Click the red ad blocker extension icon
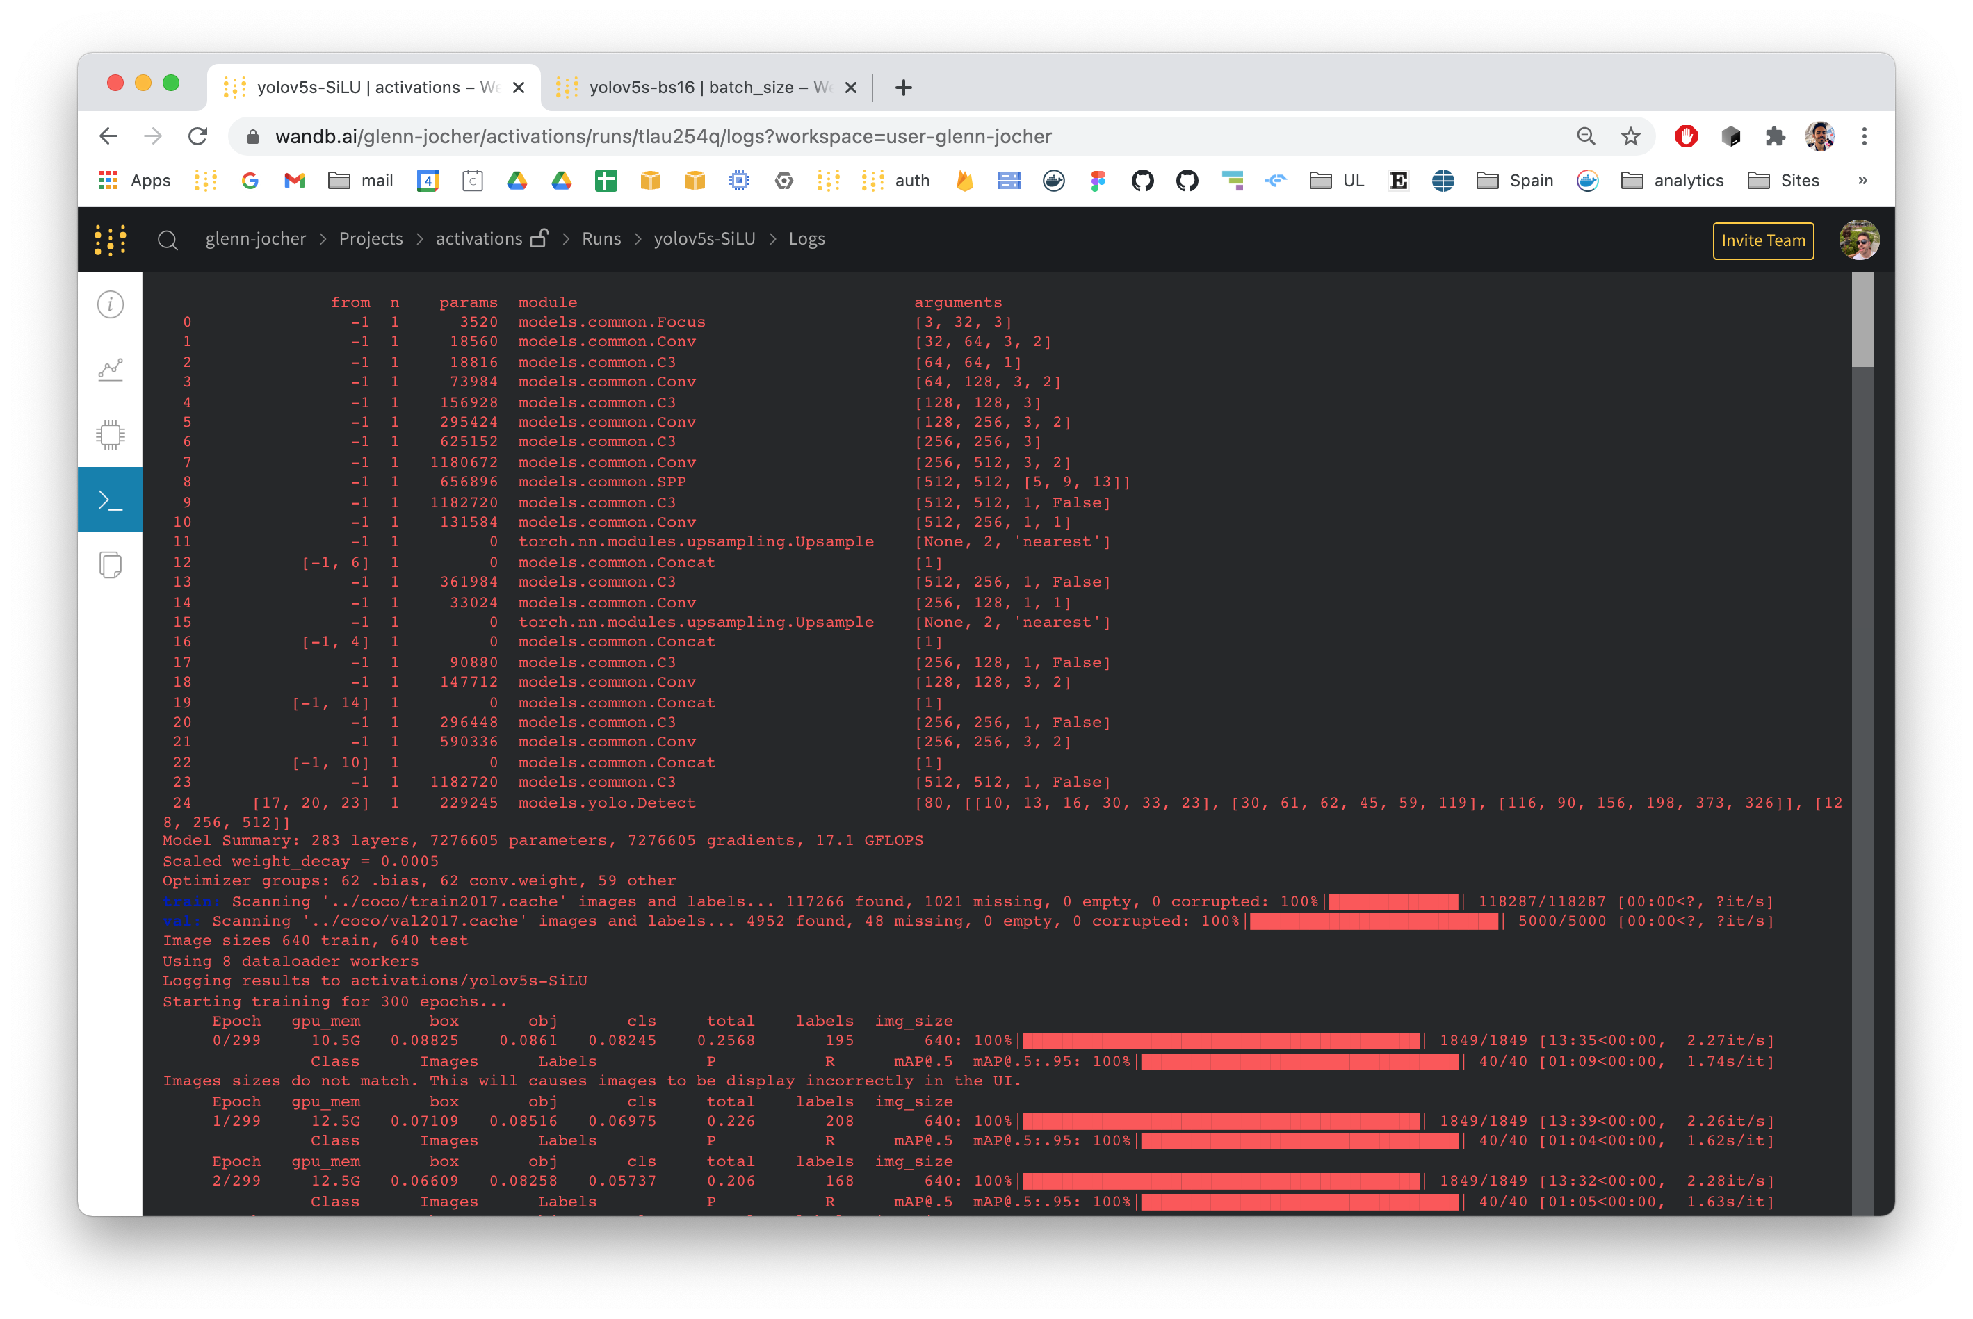The width and height of the screenshot is (1973, 1319). tap(1686, 136)
